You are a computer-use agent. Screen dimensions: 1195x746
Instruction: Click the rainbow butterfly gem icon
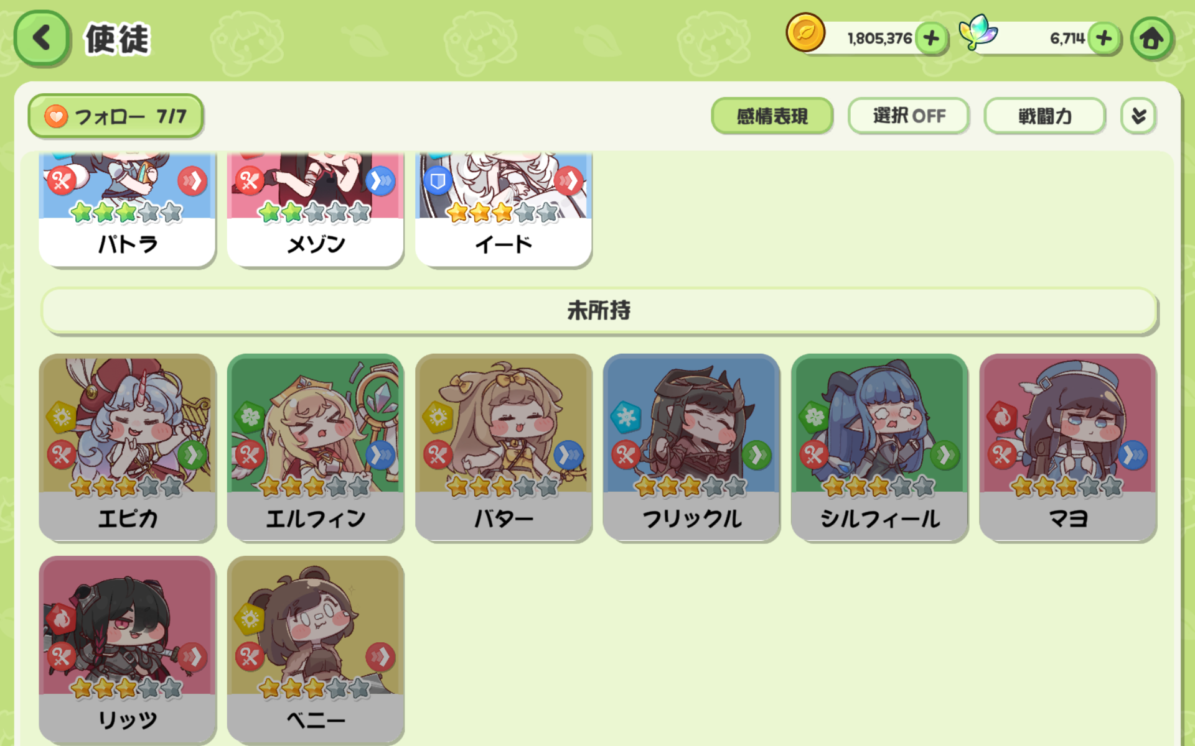tap(978, 32)
